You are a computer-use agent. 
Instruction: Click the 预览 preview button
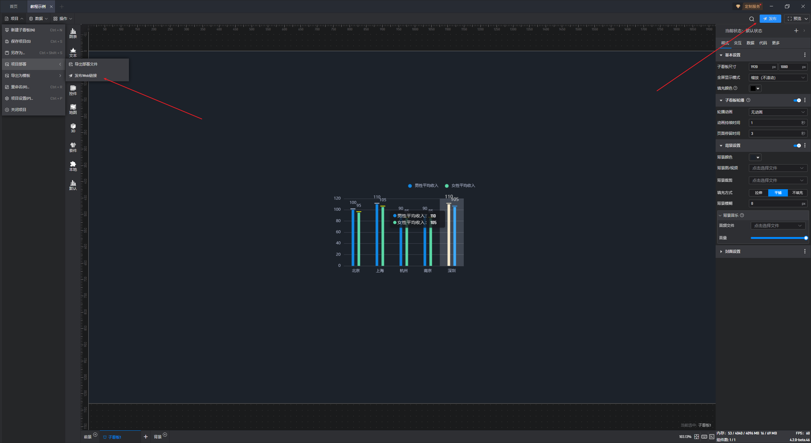pos(795,19)
